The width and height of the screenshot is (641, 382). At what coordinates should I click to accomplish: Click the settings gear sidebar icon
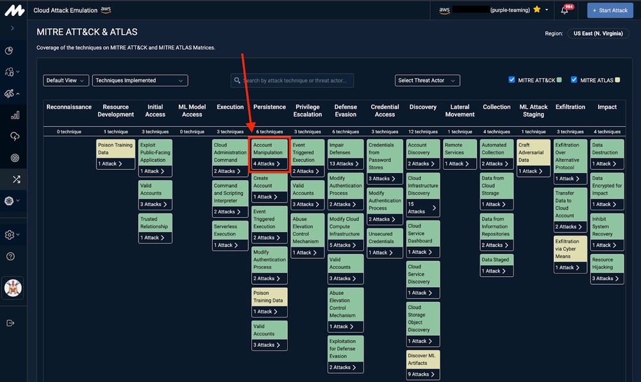pos(10,235)
